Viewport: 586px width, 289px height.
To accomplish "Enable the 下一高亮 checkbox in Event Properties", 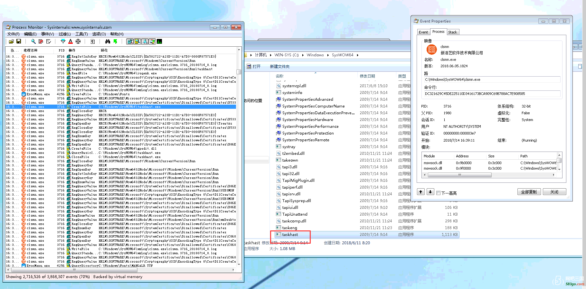I will pos(438,193).
